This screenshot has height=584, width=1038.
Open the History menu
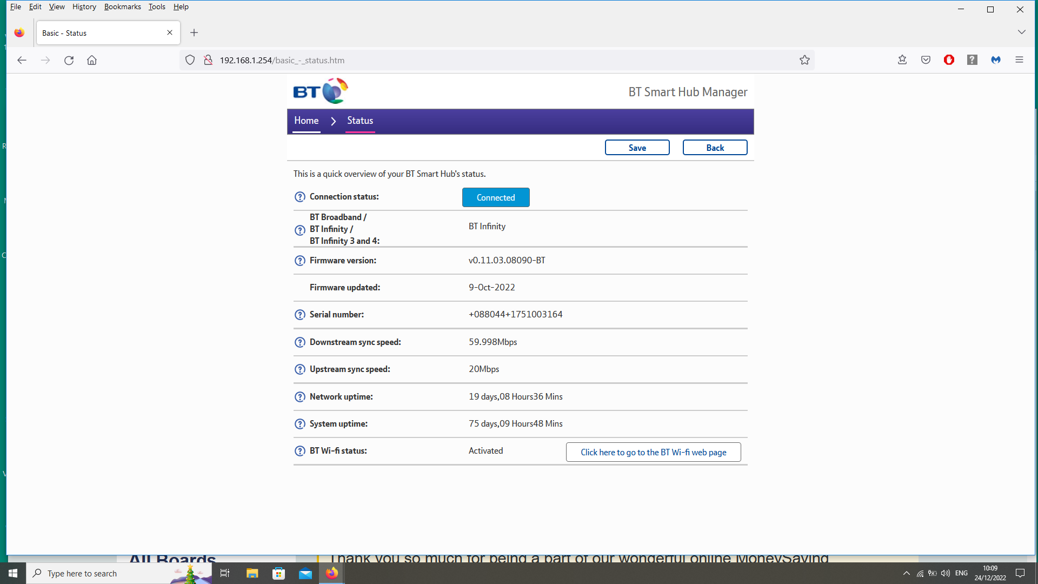pos(84,6)
